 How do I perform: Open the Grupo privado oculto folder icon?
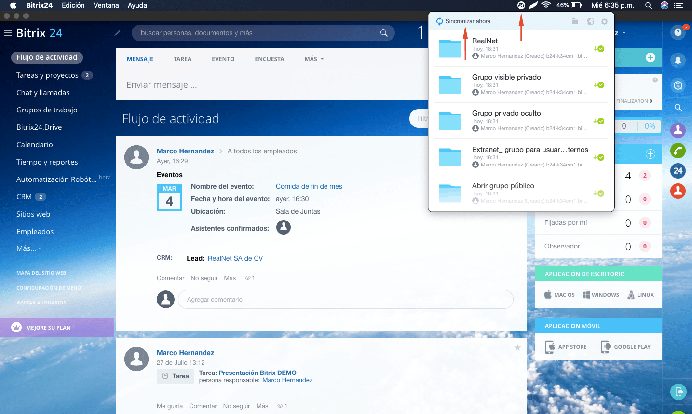pos(450,121)
